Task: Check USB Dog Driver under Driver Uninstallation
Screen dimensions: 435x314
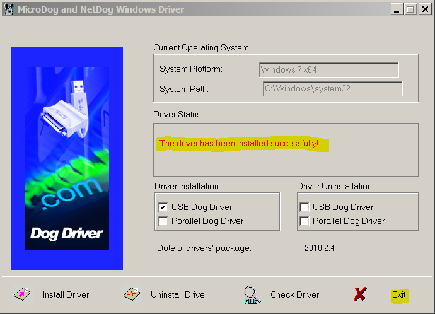Action: [304, 207]
